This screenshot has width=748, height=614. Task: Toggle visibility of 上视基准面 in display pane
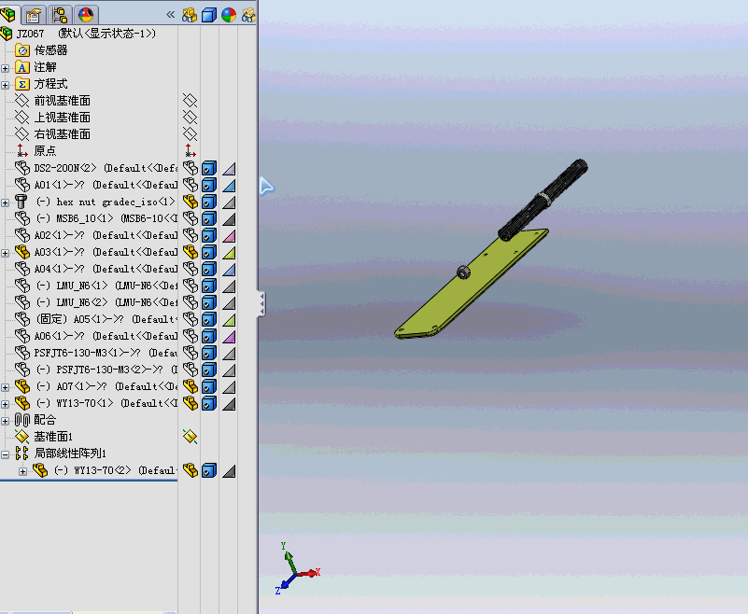pos(190,118)
